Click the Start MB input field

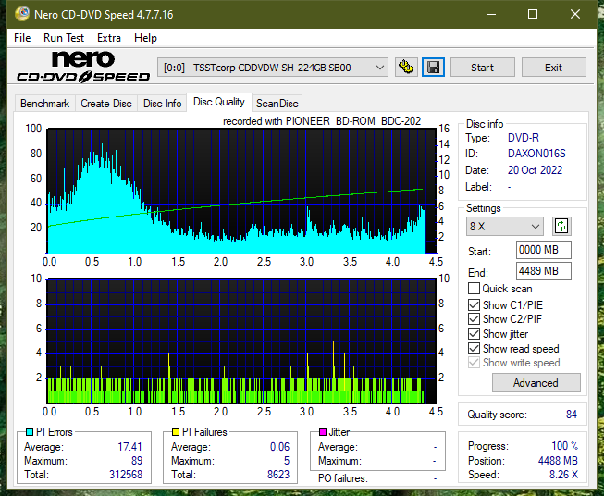click(x=543, y=250)
